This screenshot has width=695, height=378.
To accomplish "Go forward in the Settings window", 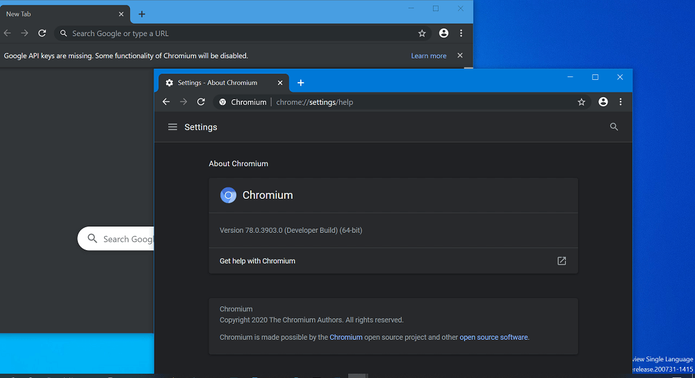I will (x=183, y=102).
